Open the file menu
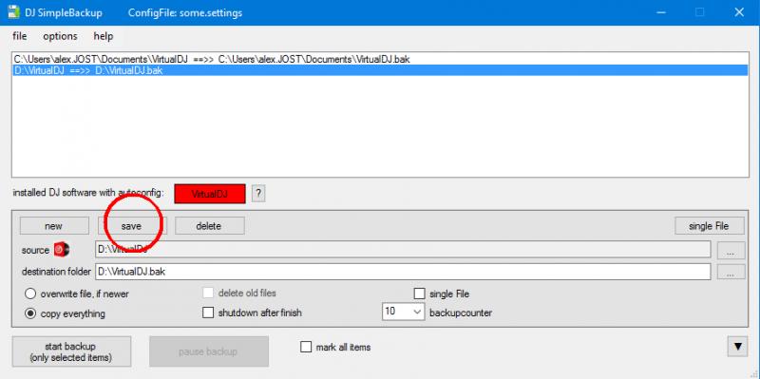Screen dimensions: 760x379 (x=20, y=36)
